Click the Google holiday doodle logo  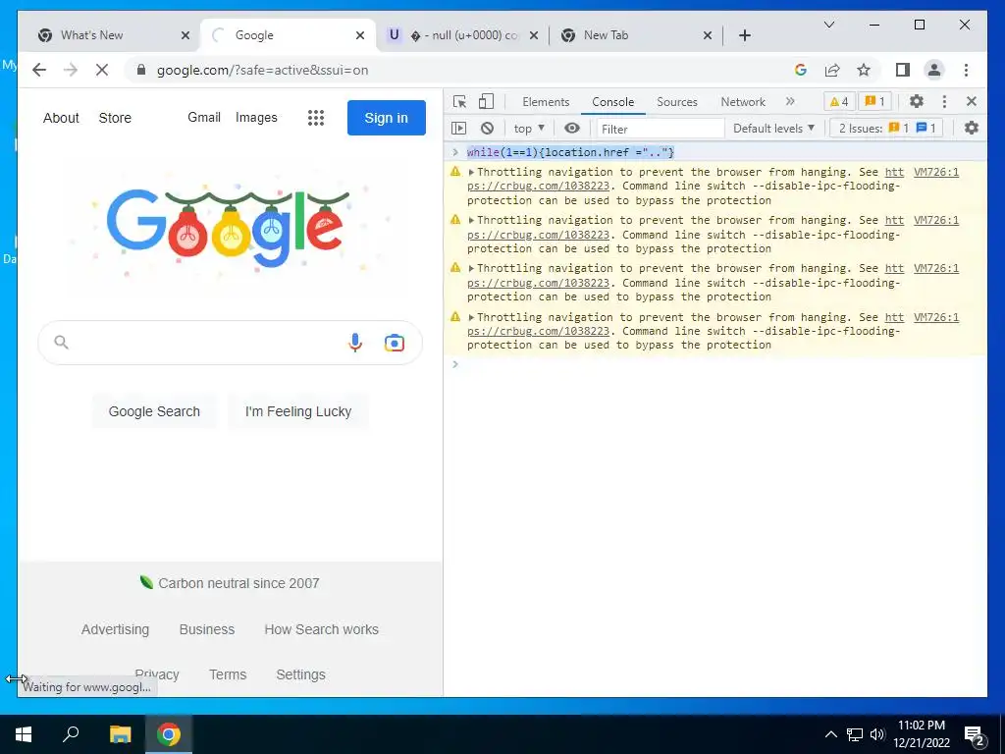coord(228,228)
